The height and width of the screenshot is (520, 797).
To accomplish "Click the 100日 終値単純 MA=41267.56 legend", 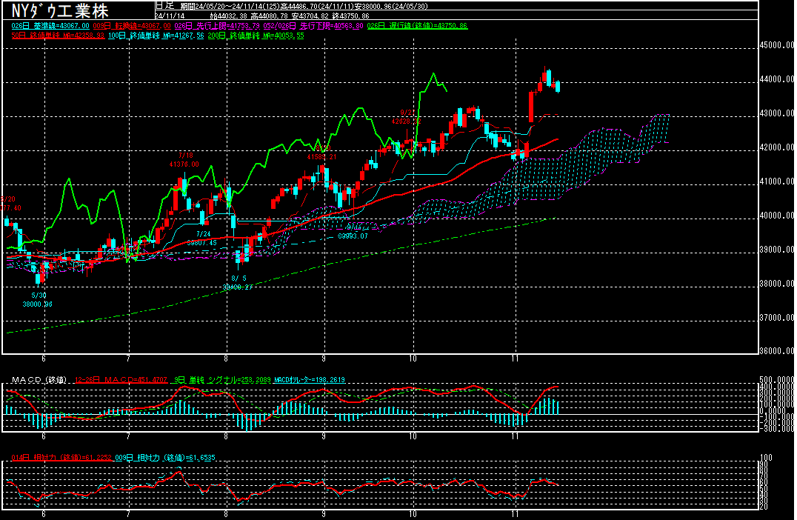I will (156, 36).
